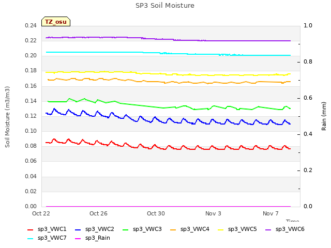Click the 0.18 left axis value
Image resolution: width=331 pixels, height=248 pixels.
pos(31,71)
